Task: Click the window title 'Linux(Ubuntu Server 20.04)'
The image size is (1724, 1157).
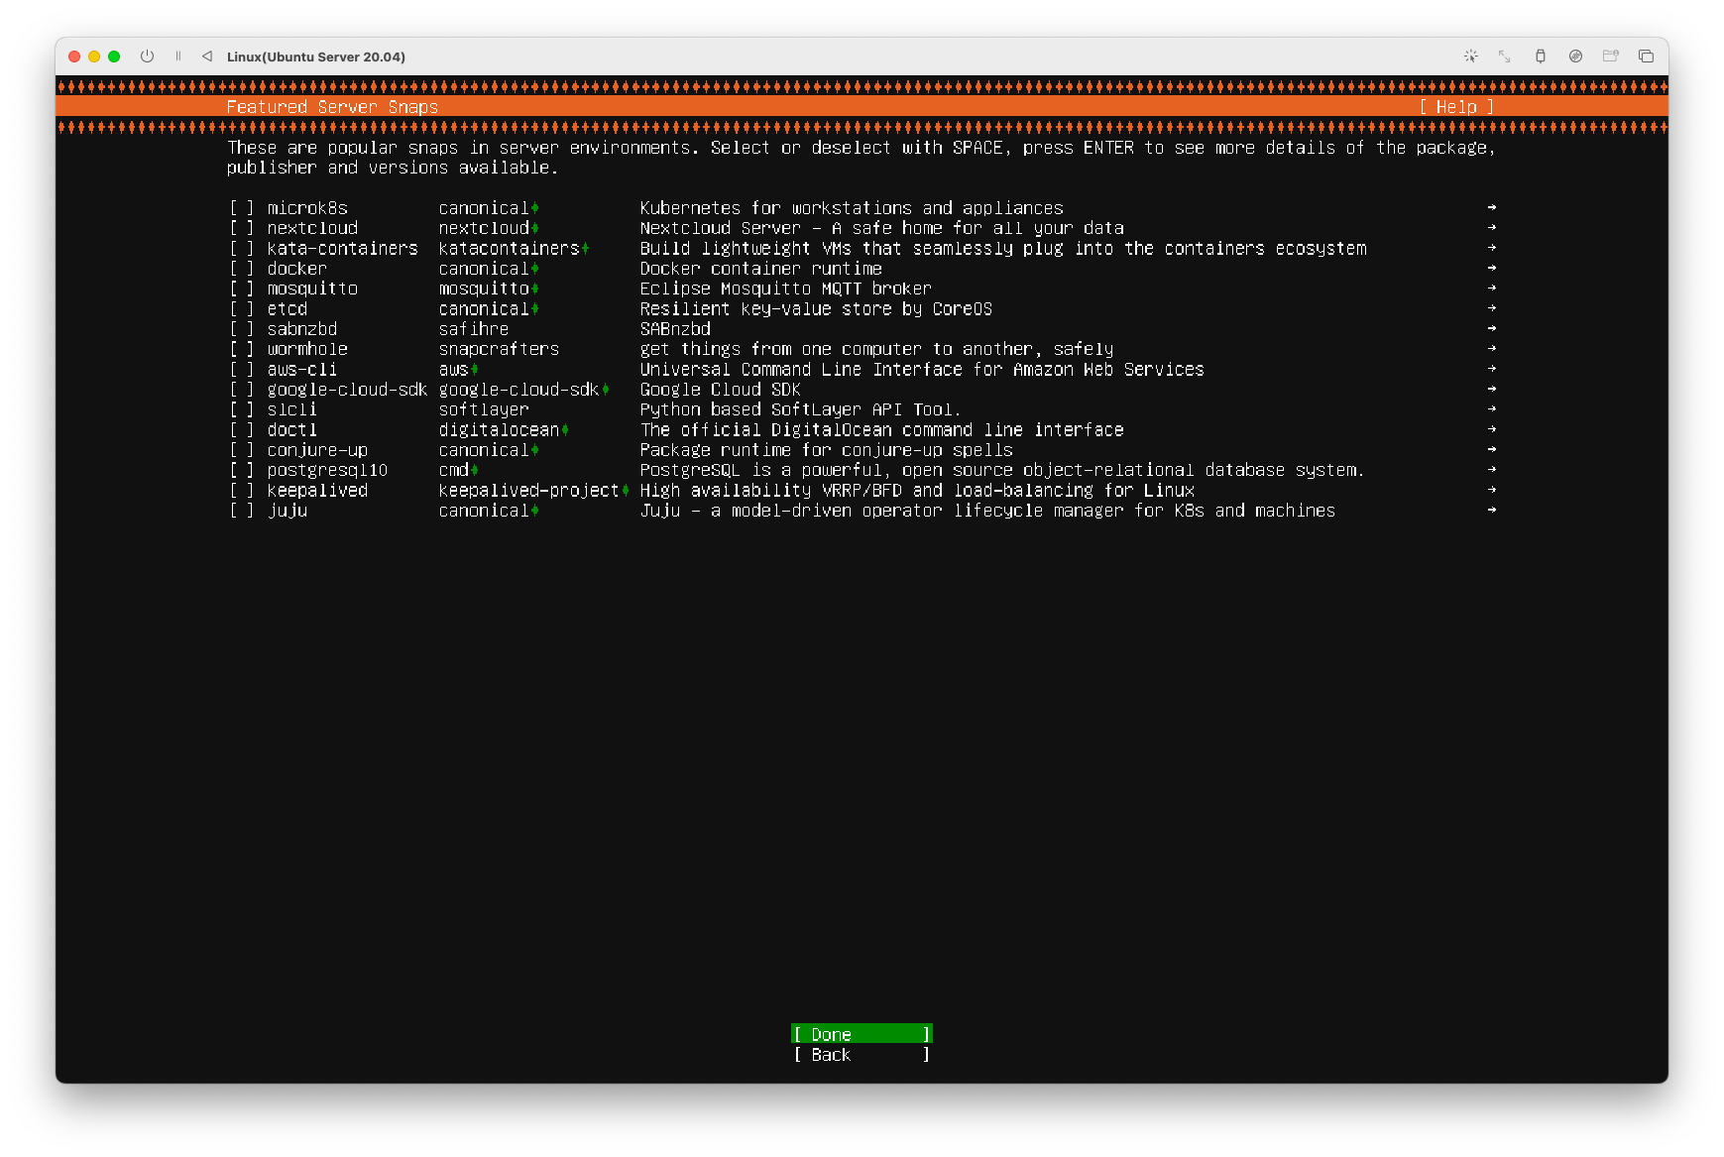Action: point(316,57)
